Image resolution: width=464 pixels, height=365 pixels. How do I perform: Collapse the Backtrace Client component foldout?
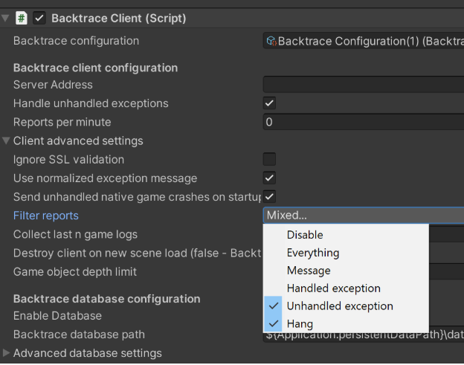[x=5, y=18]
